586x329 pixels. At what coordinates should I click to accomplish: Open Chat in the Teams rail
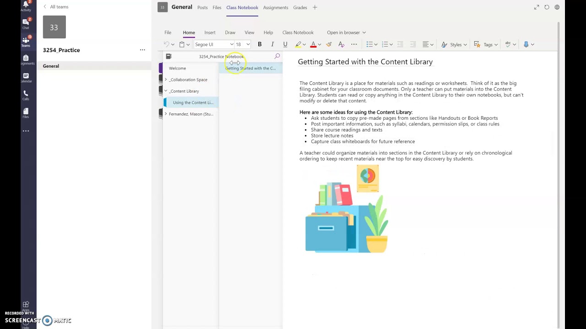[26, 23]
